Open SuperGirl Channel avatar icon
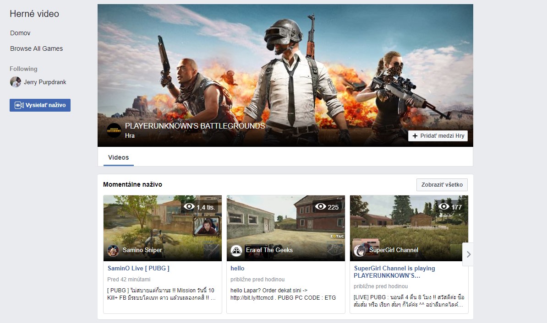Image resolution: width=547 pixels, height=323 pixels. coord(359,251)
